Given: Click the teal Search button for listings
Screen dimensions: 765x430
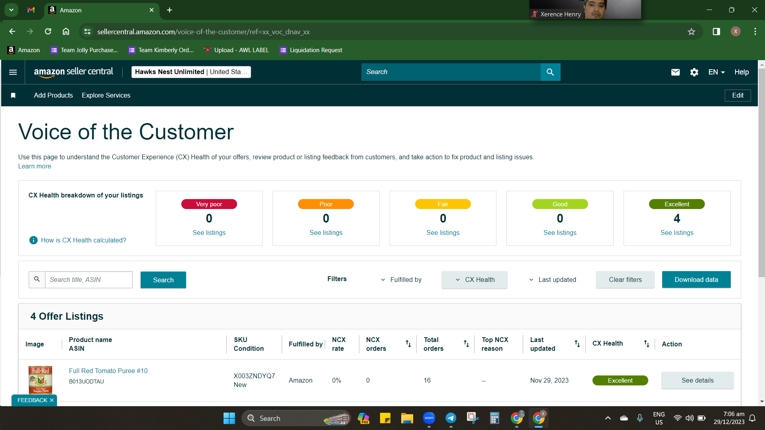Looking at the screenshot, I should pos(163,280).
